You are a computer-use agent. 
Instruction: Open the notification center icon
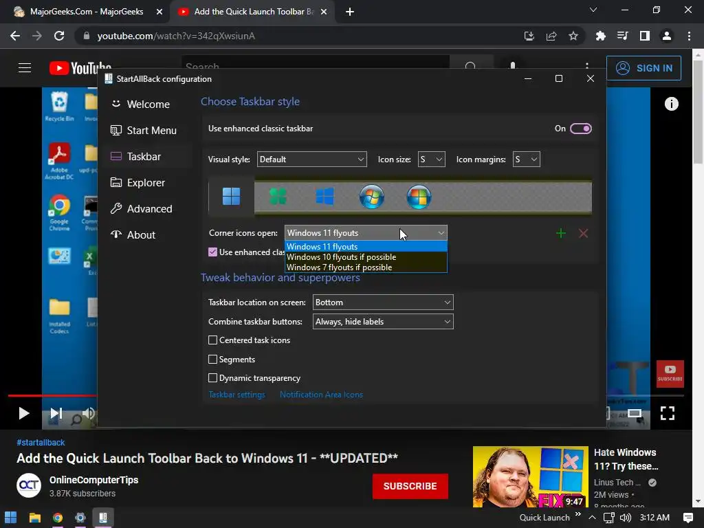tap(687, 518)
